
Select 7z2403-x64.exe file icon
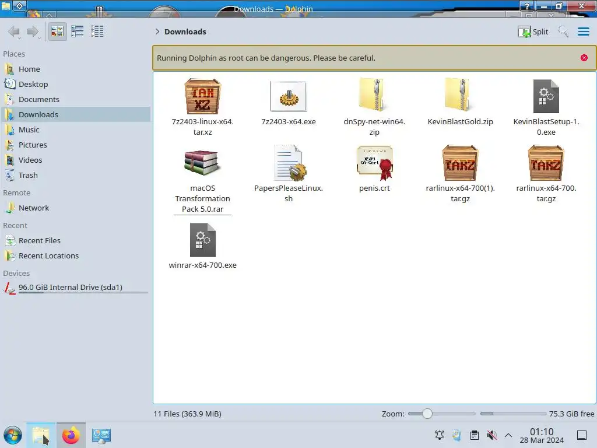(288, 96)
